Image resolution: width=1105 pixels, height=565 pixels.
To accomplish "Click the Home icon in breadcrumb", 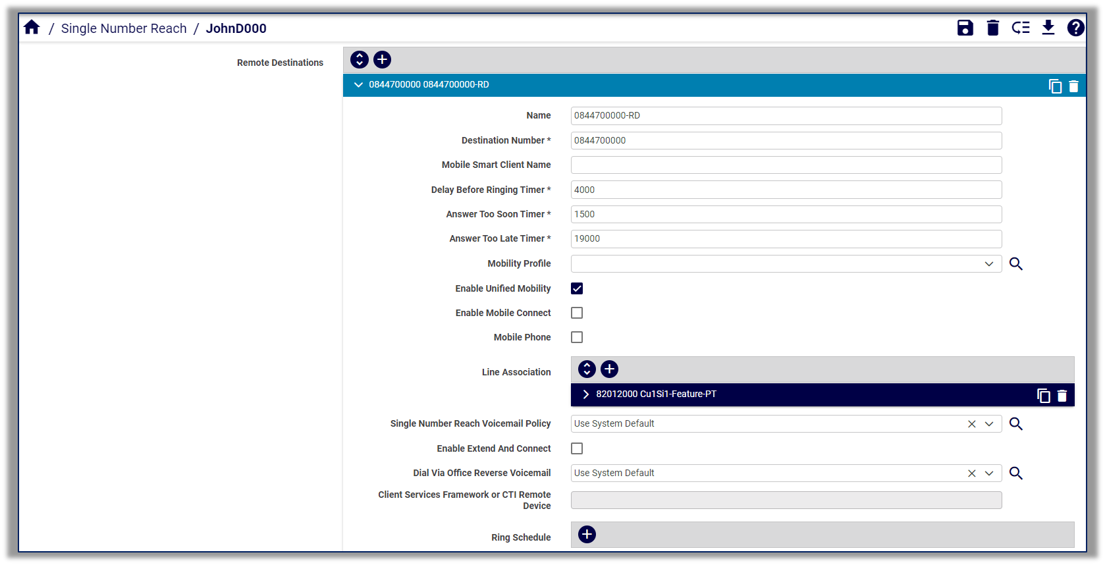I will [32, 28].
